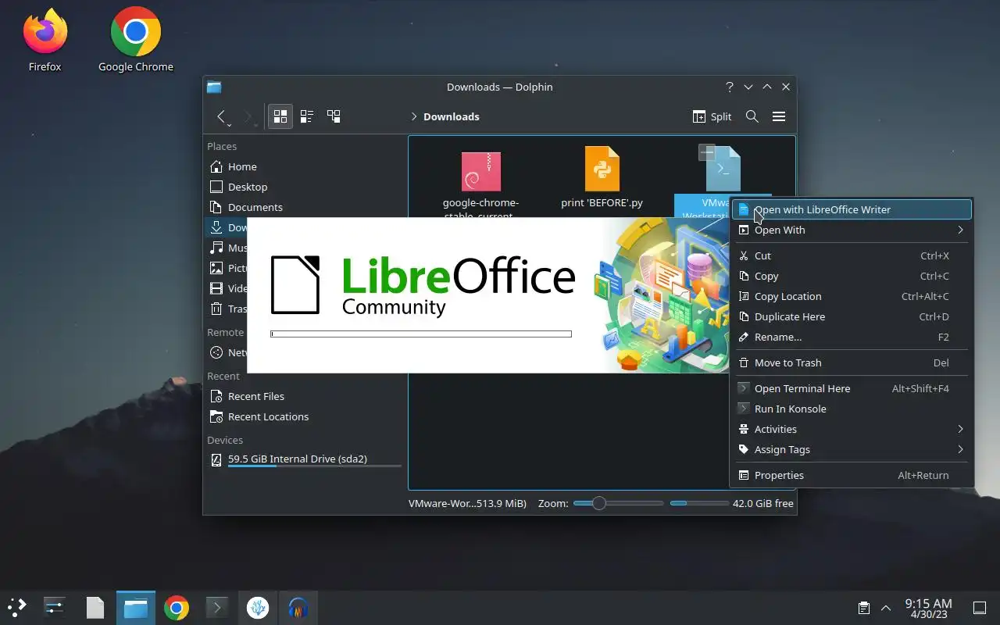
Task: Click the 42.0 GiB free space bar
Action: [699, 503]
